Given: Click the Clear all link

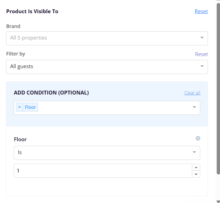Looking at the screenshot, I should (192, 93).
